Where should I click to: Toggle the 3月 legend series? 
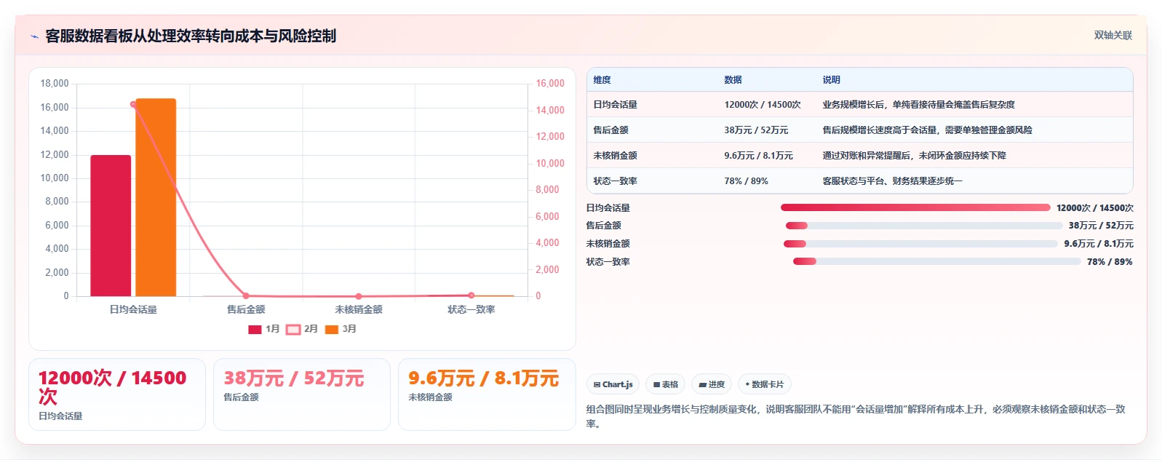click(x=341, y=329)
